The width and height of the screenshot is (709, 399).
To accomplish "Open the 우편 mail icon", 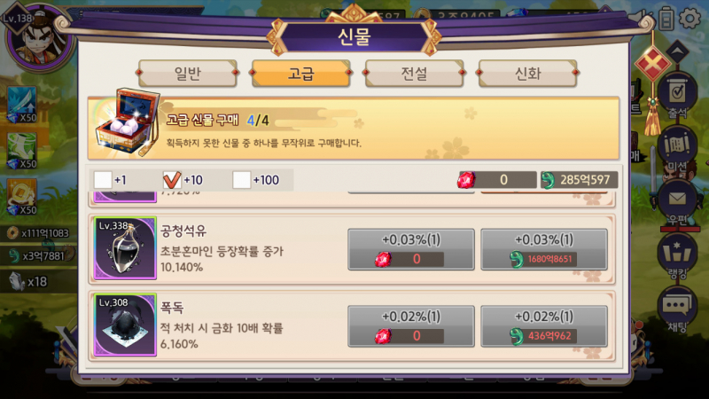I will [677, 202].
